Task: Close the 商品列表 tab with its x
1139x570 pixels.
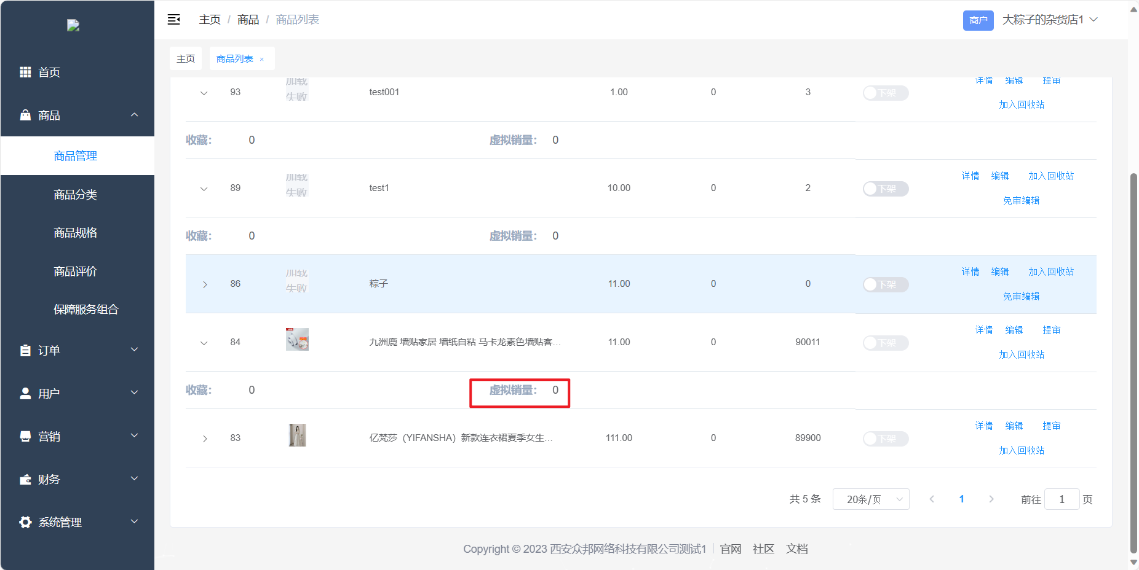Action: click(262, 59)
